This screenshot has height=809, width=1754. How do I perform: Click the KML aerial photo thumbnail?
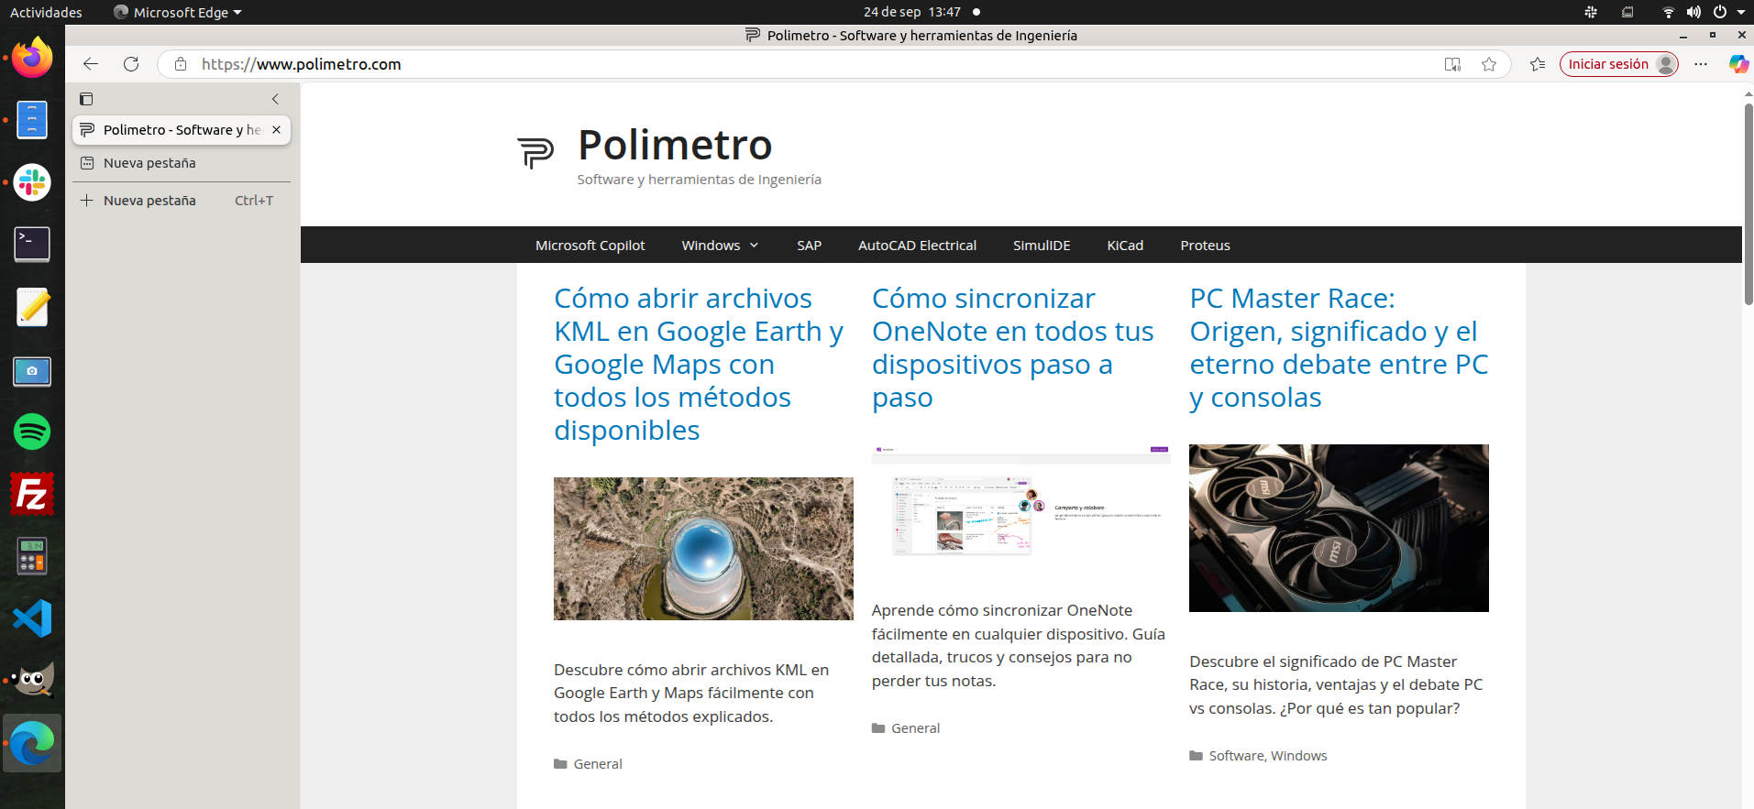[703, 549]
